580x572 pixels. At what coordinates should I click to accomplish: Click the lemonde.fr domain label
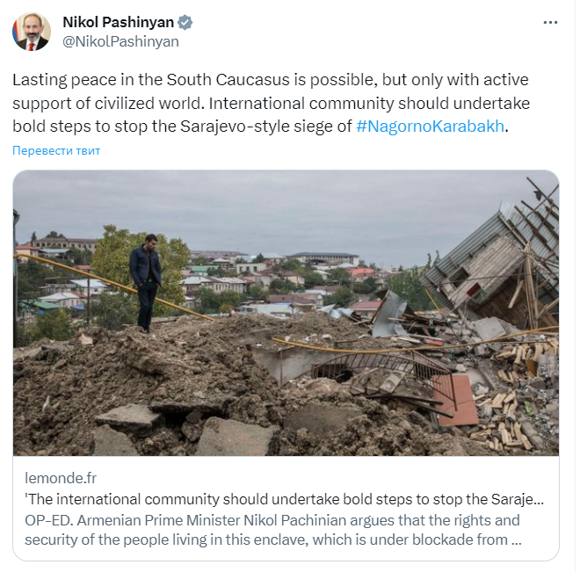point(61,478)
